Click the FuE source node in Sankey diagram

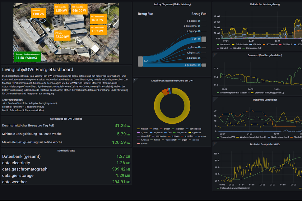[140, 61]
